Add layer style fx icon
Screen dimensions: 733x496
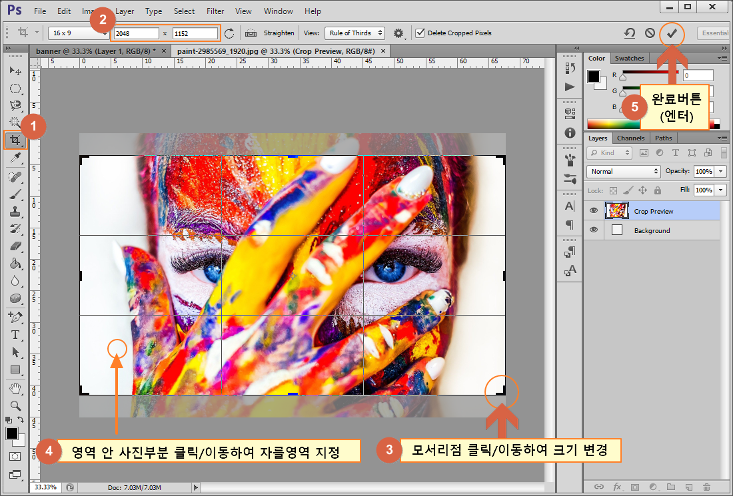coord(617,487)
